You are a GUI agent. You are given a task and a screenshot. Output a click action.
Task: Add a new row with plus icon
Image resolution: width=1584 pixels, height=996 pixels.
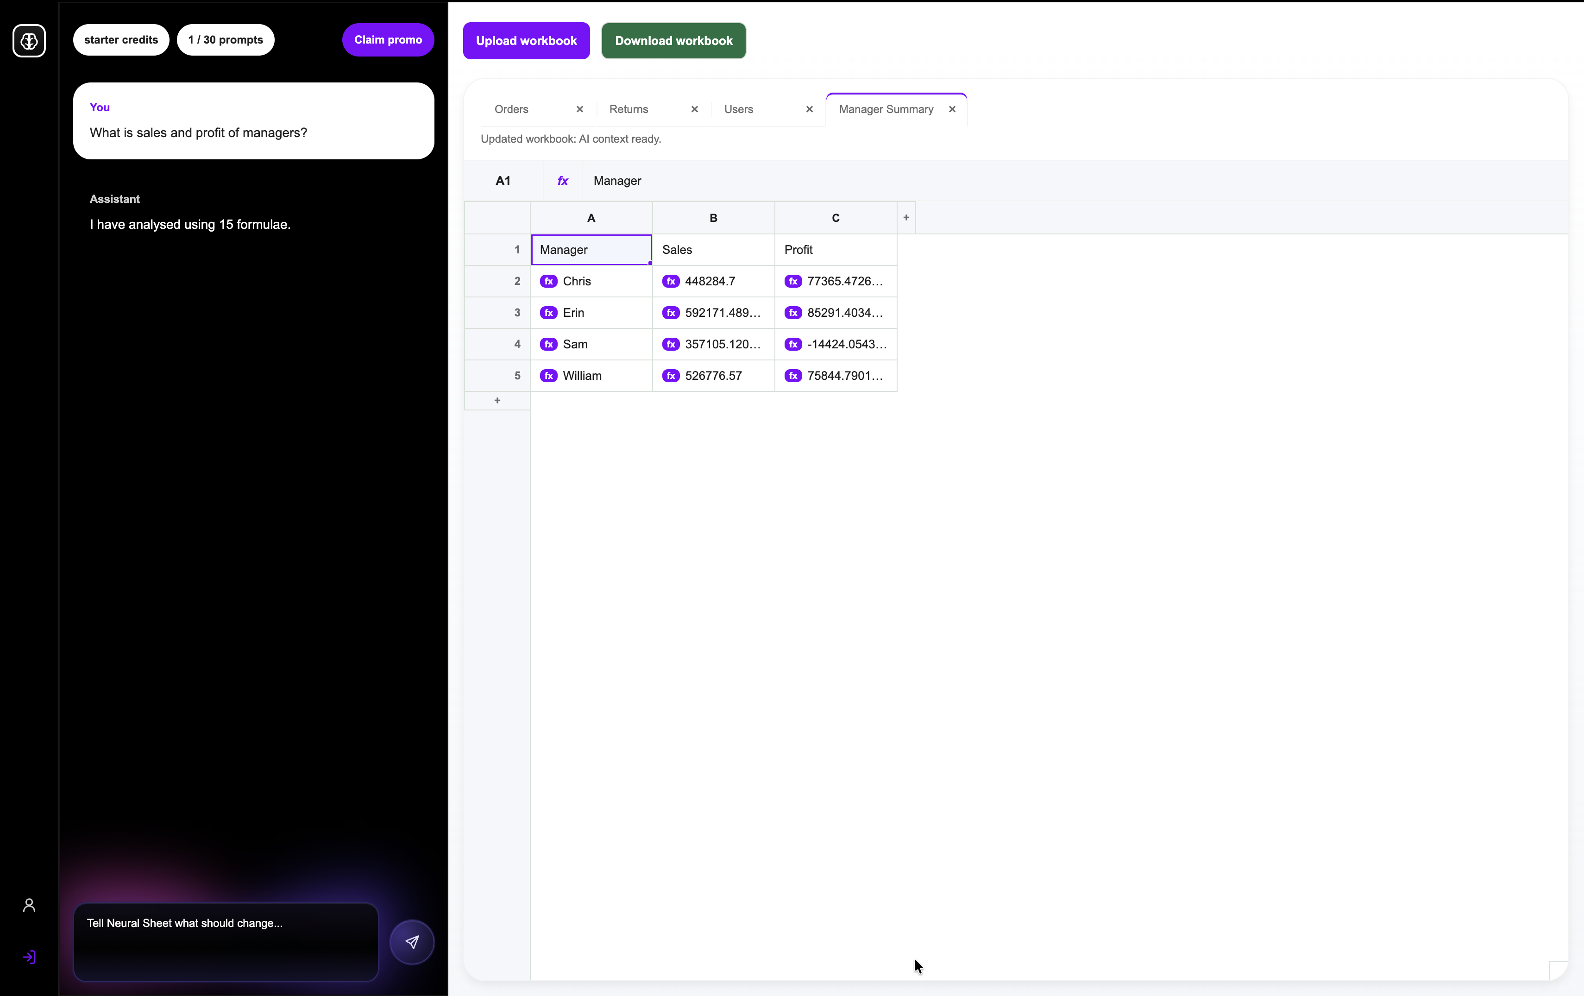497,401
